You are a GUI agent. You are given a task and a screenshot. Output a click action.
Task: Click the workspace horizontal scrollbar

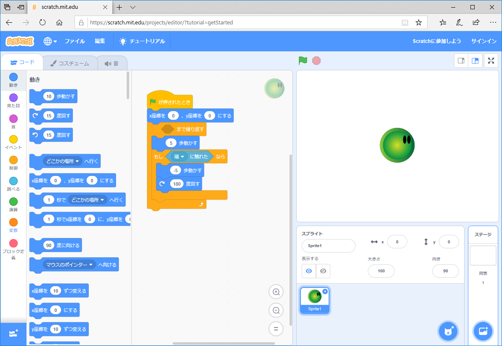[x=223, y=343]
